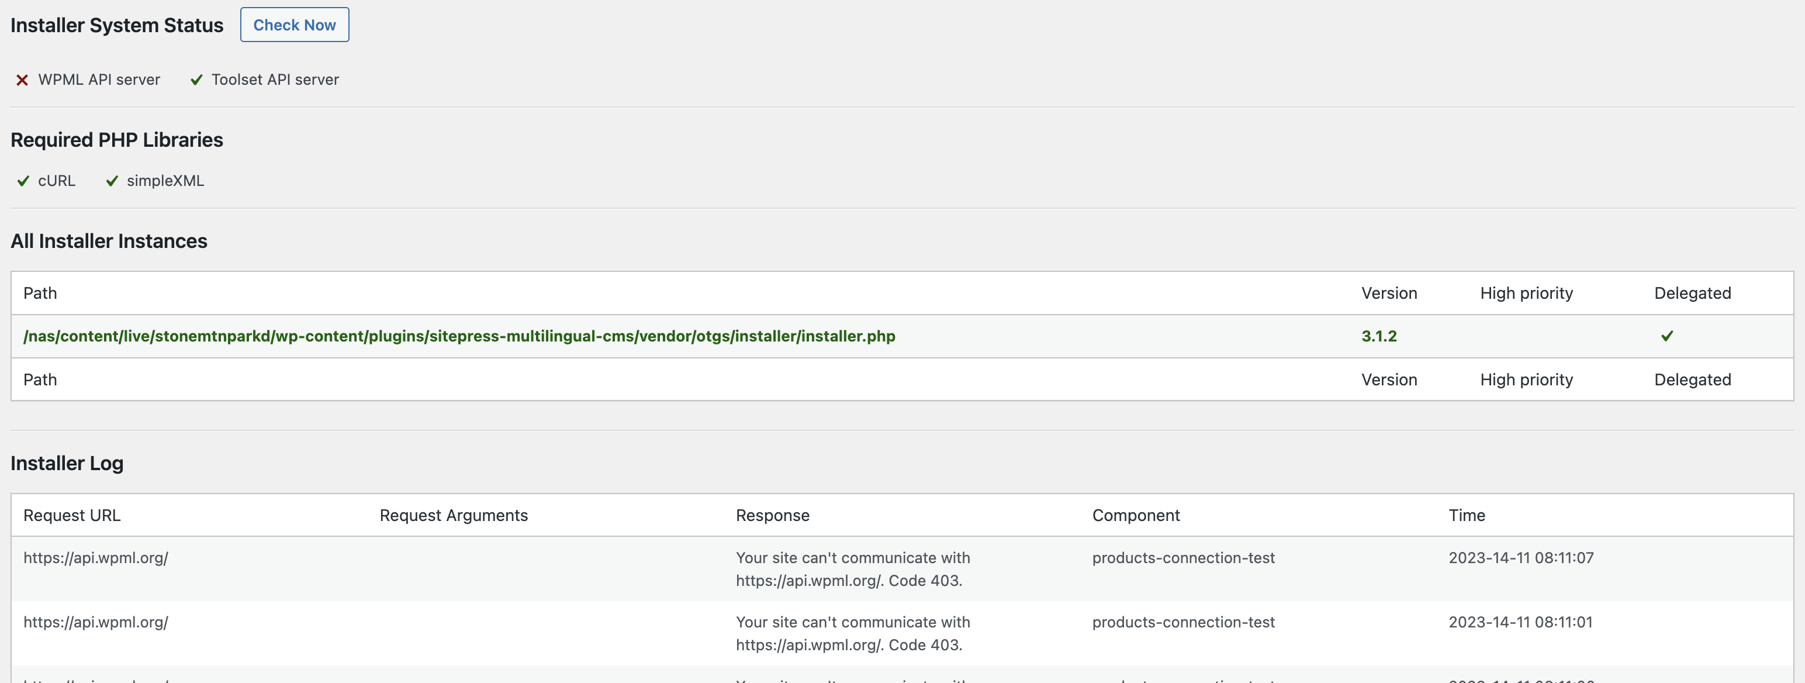
Task: Click the Delegated checkmark in the installer.php row
Action: point(1667,336)
